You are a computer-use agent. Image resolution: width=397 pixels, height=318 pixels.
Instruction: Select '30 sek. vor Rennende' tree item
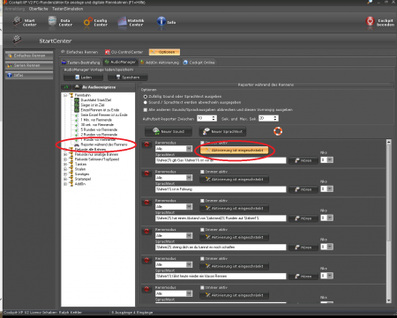pyautogui.click(x=97, y=124)
